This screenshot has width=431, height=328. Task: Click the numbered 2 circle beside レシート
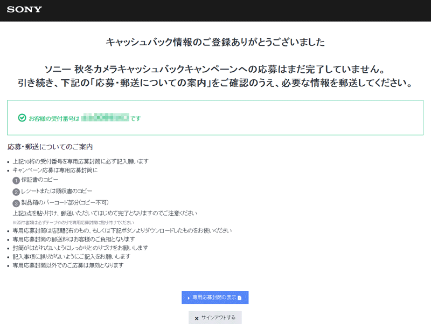[x=16, y=192]
